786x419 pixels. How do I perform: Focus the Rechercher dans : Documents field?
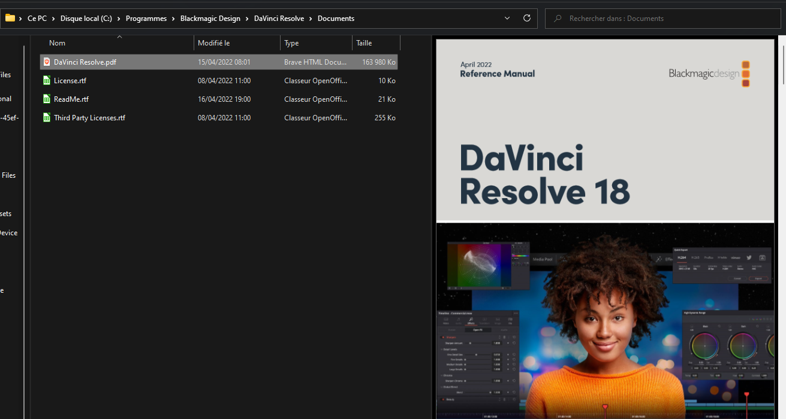tap(662, 18)
